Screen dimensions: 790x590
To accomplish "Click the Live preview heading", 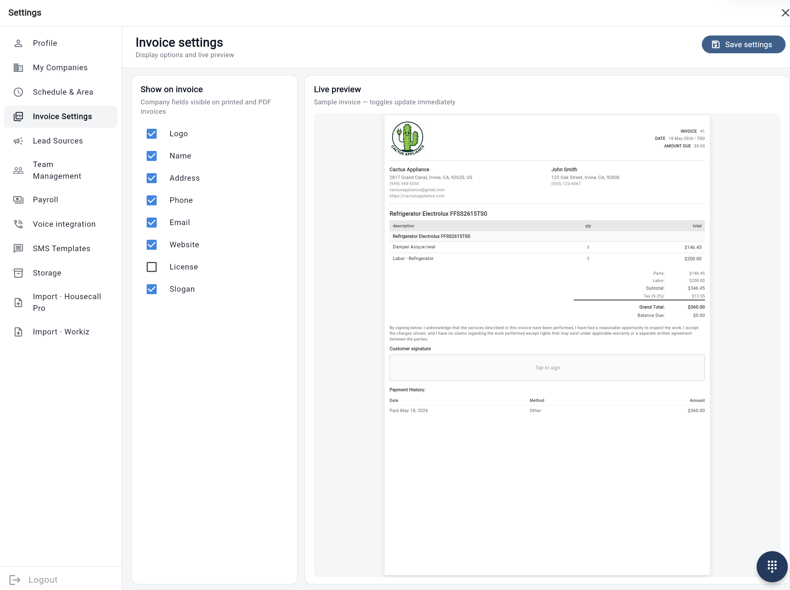I will coord(337,89).
